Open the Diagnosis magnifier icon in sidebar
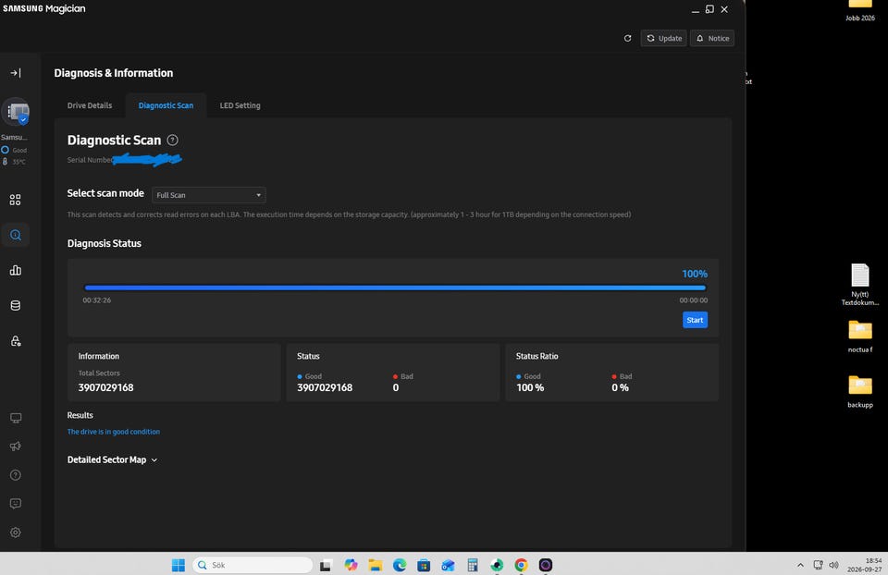 16,235
